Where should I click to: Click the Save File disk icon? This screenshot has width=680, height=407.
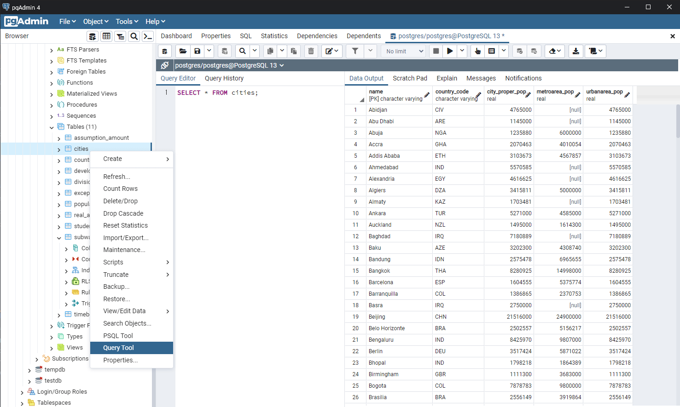click(x=198, y=51)
